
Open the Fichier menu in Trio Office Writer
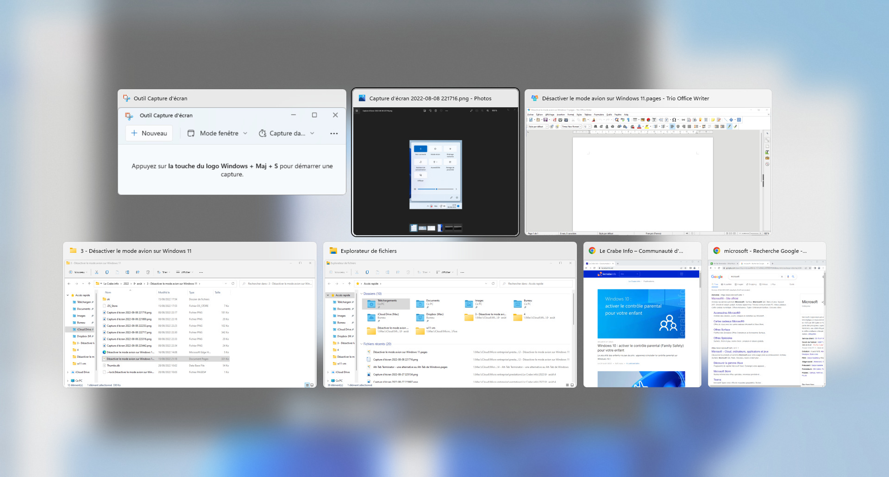coord(531,115)
